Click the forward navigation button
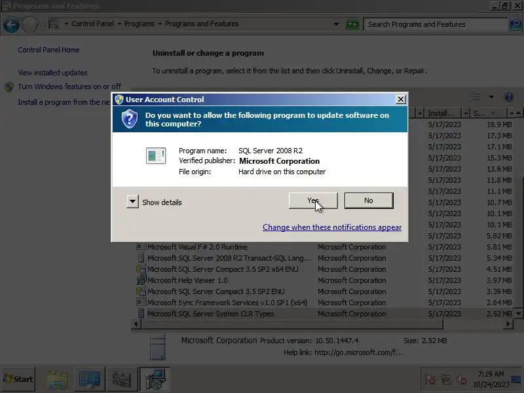 29,25
